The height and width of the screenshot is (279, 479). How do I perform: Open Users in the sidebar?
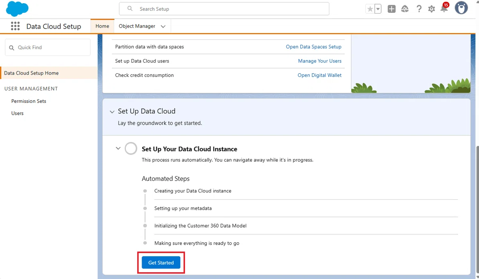point(18,113)
